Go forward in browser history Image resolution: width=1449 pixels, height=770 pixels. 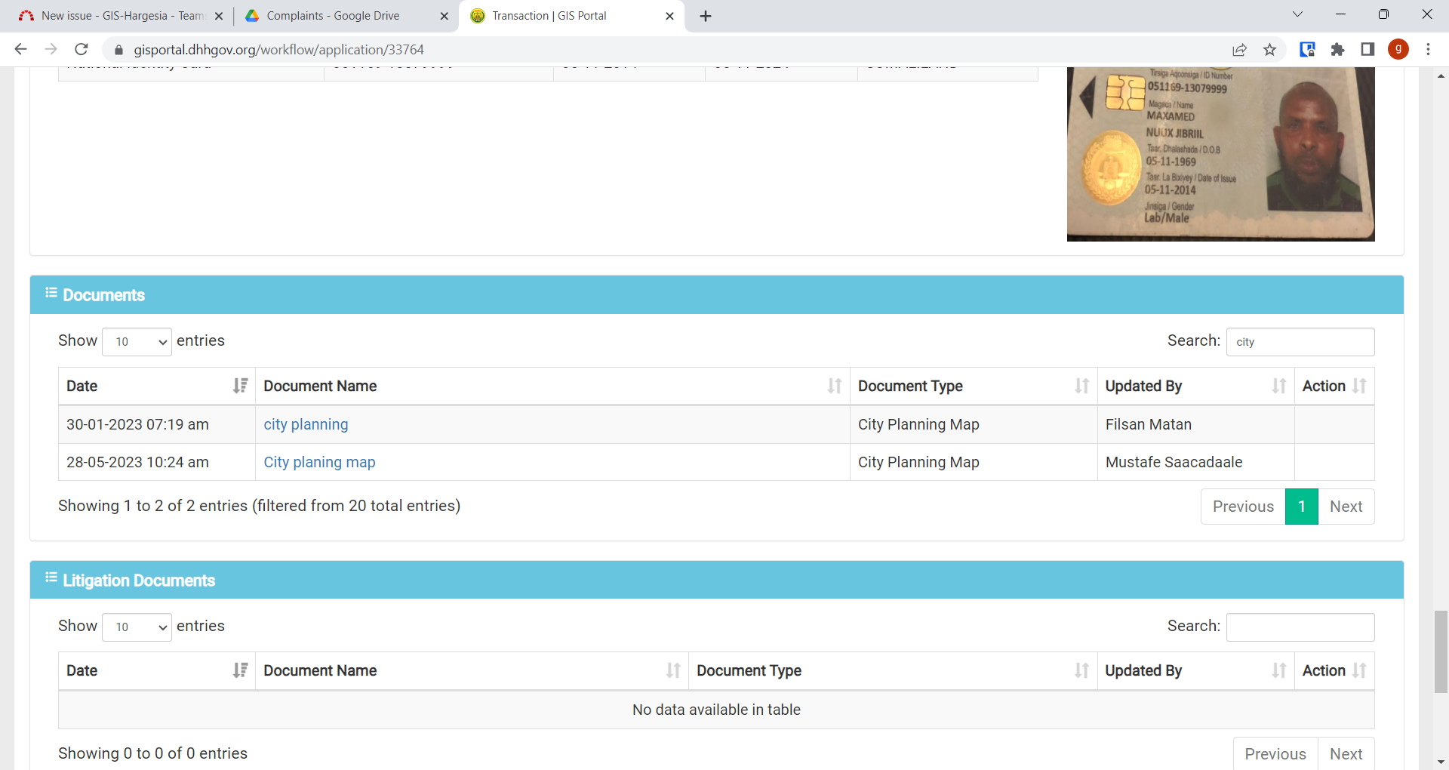pyautogui.click(x=51, y=49)
